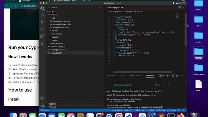Split the terminal panel

[173, 75]
